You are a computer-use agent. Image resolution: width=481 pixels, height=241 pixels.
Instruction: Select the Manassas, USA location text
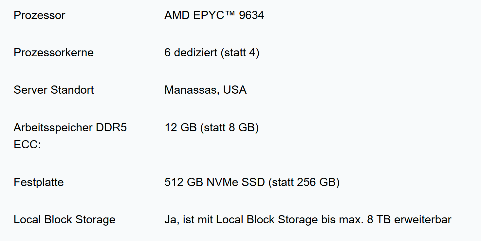tap(205, 90)
